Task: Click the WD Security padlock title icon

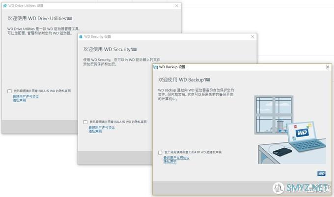Action: click(x=81, y=36)
